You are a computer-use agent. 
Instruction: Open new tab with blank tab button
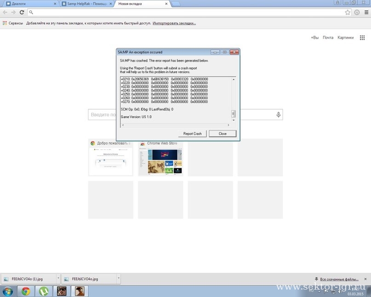coord(175,4)
